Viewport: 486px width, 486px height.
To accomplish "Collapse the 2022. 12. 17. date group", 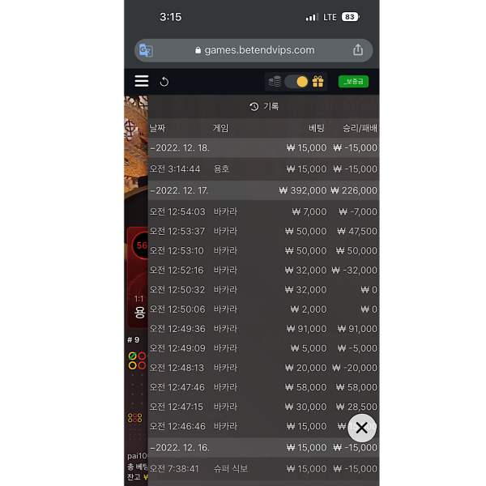I will tap(263, 190).
